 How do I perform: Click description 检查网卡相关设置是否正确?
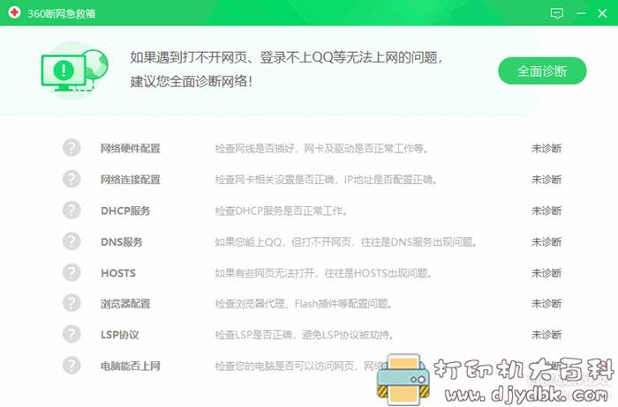(x=326, y=180)
